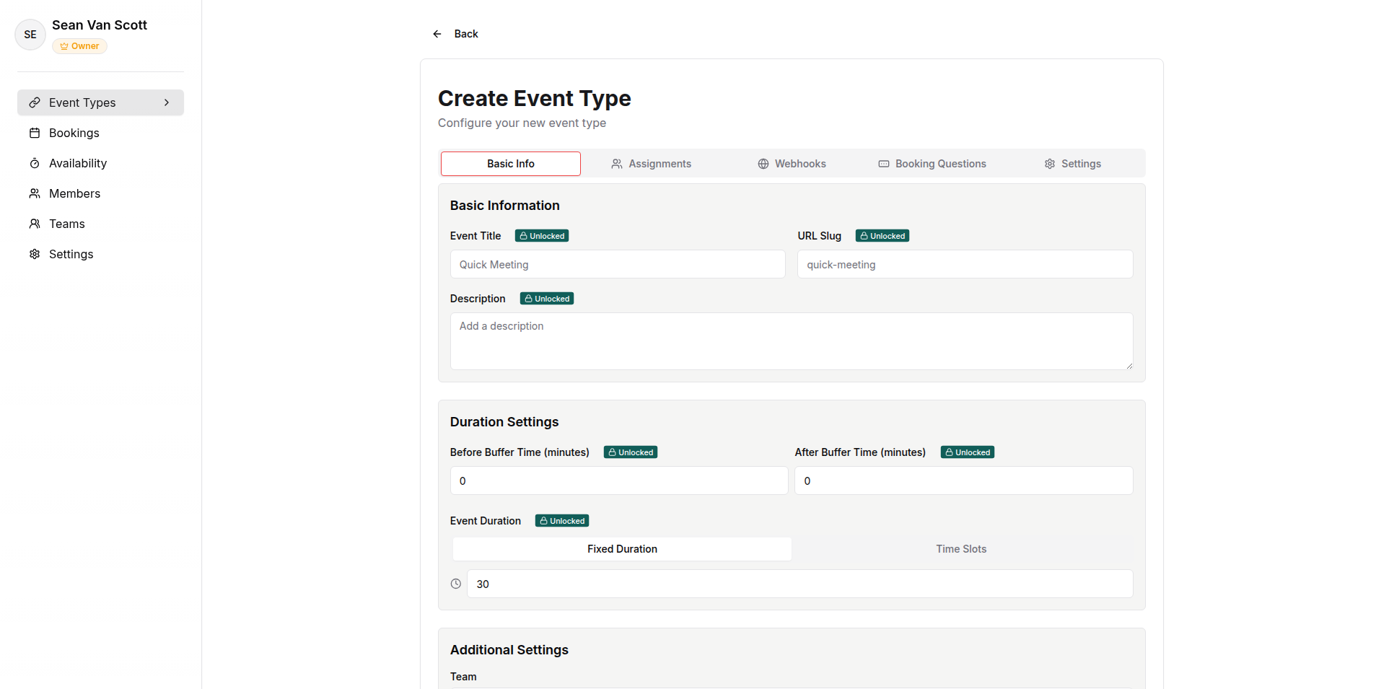Expand Event Types chevron in sidebar
The width and height of the screenshot is (1376, 689).
click(167, 102)
